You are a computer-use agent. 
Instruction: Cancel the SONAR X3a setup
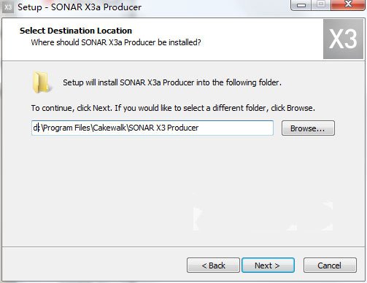(x=330, y=265)
